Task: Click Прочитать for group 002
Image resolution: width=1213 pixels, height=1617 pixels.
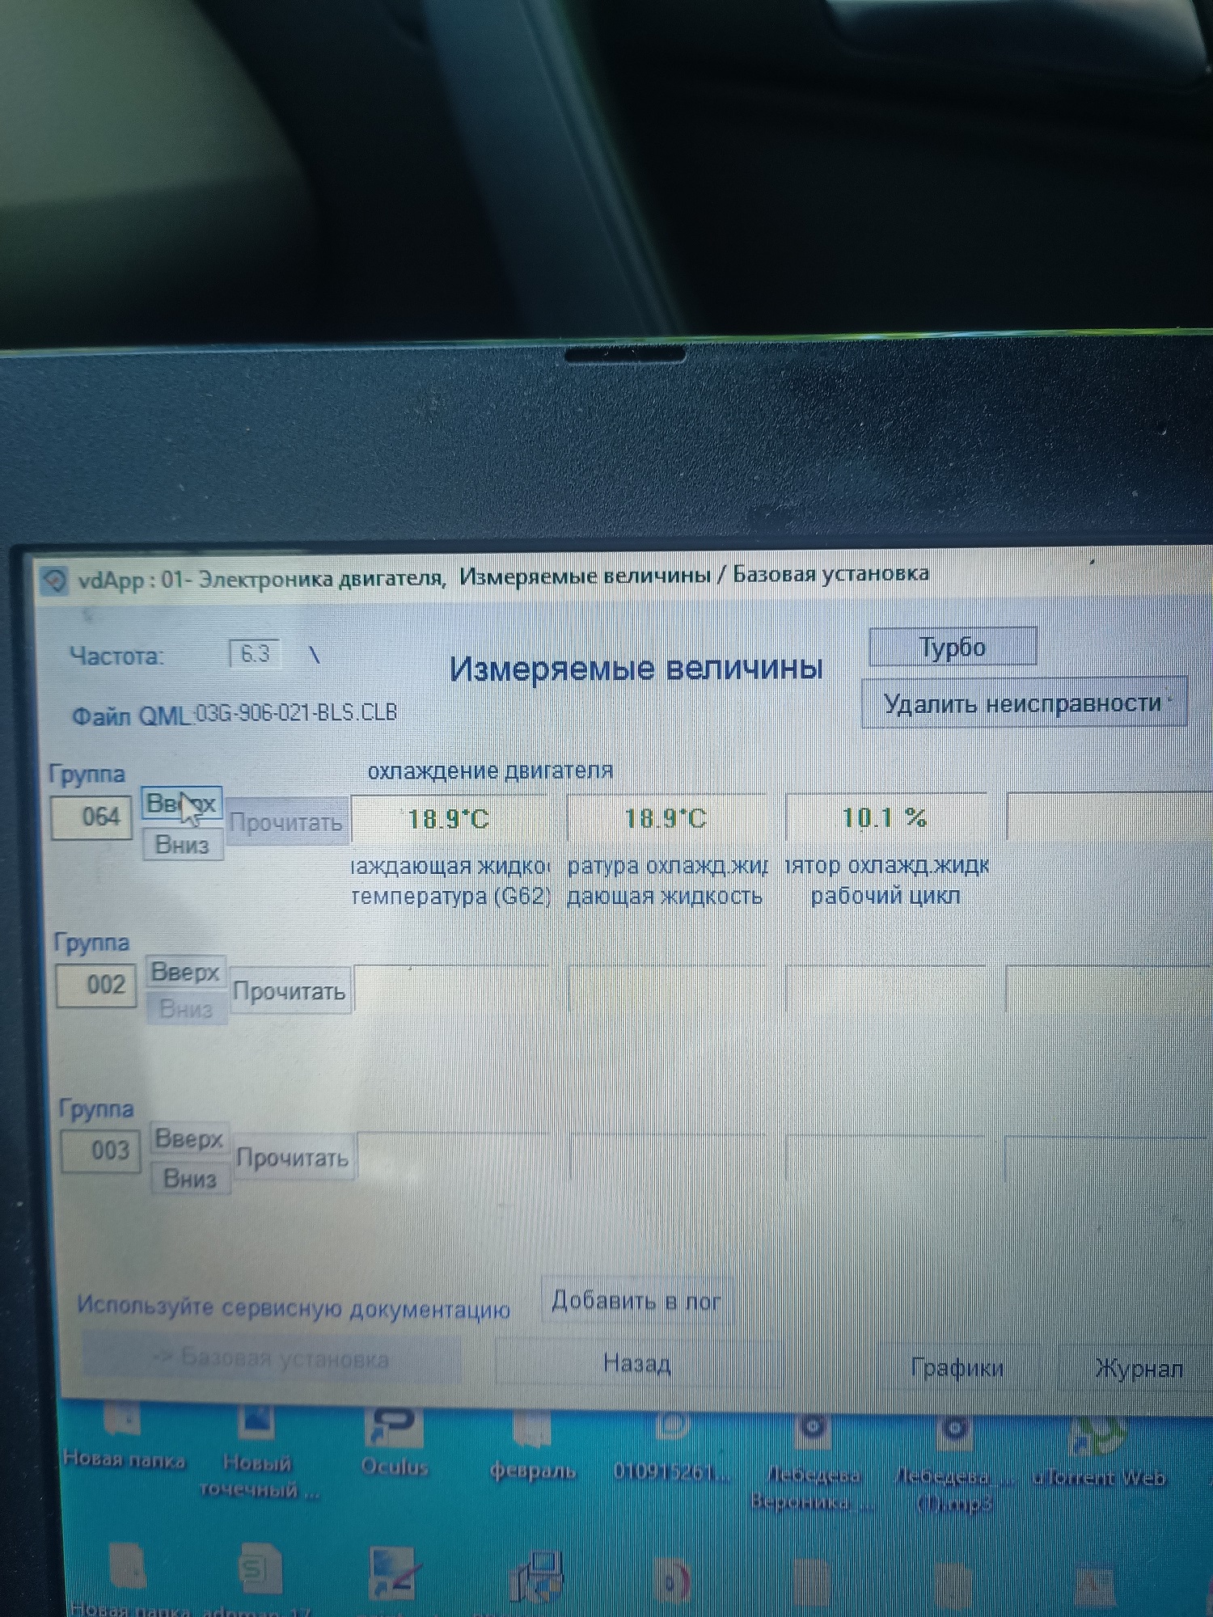Action: [289, 991]
